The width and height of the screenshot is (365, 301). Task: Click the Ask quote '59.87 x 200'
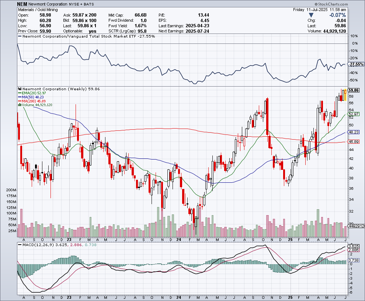point(84,15)
